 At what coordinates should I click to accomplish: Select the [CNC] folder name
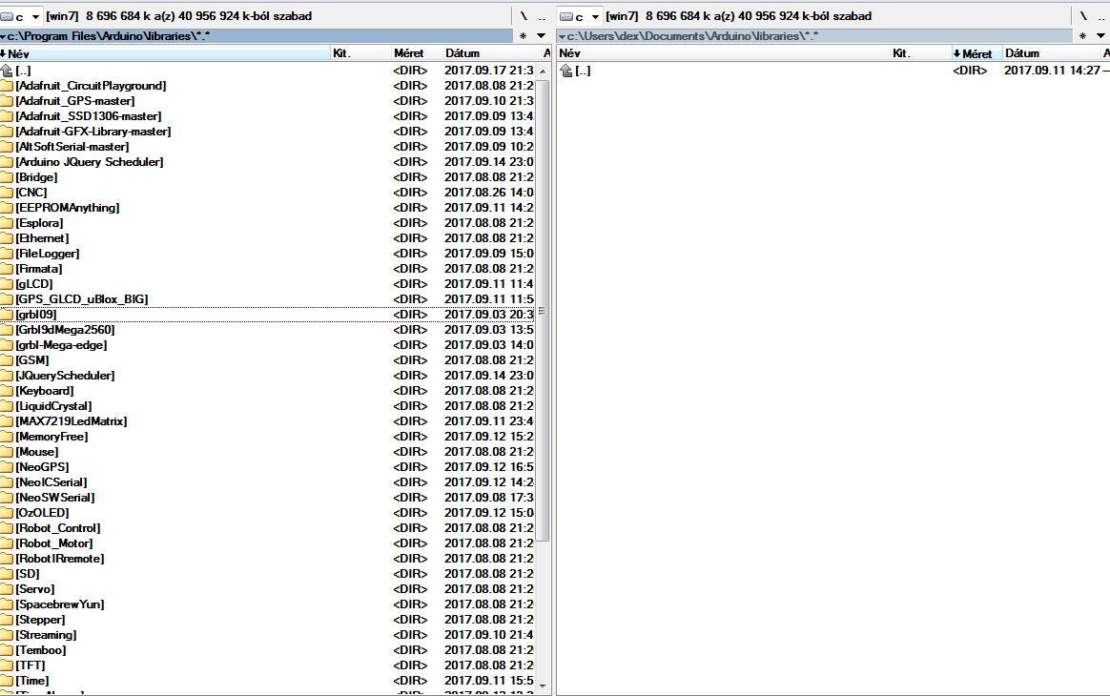click(31, 193)
